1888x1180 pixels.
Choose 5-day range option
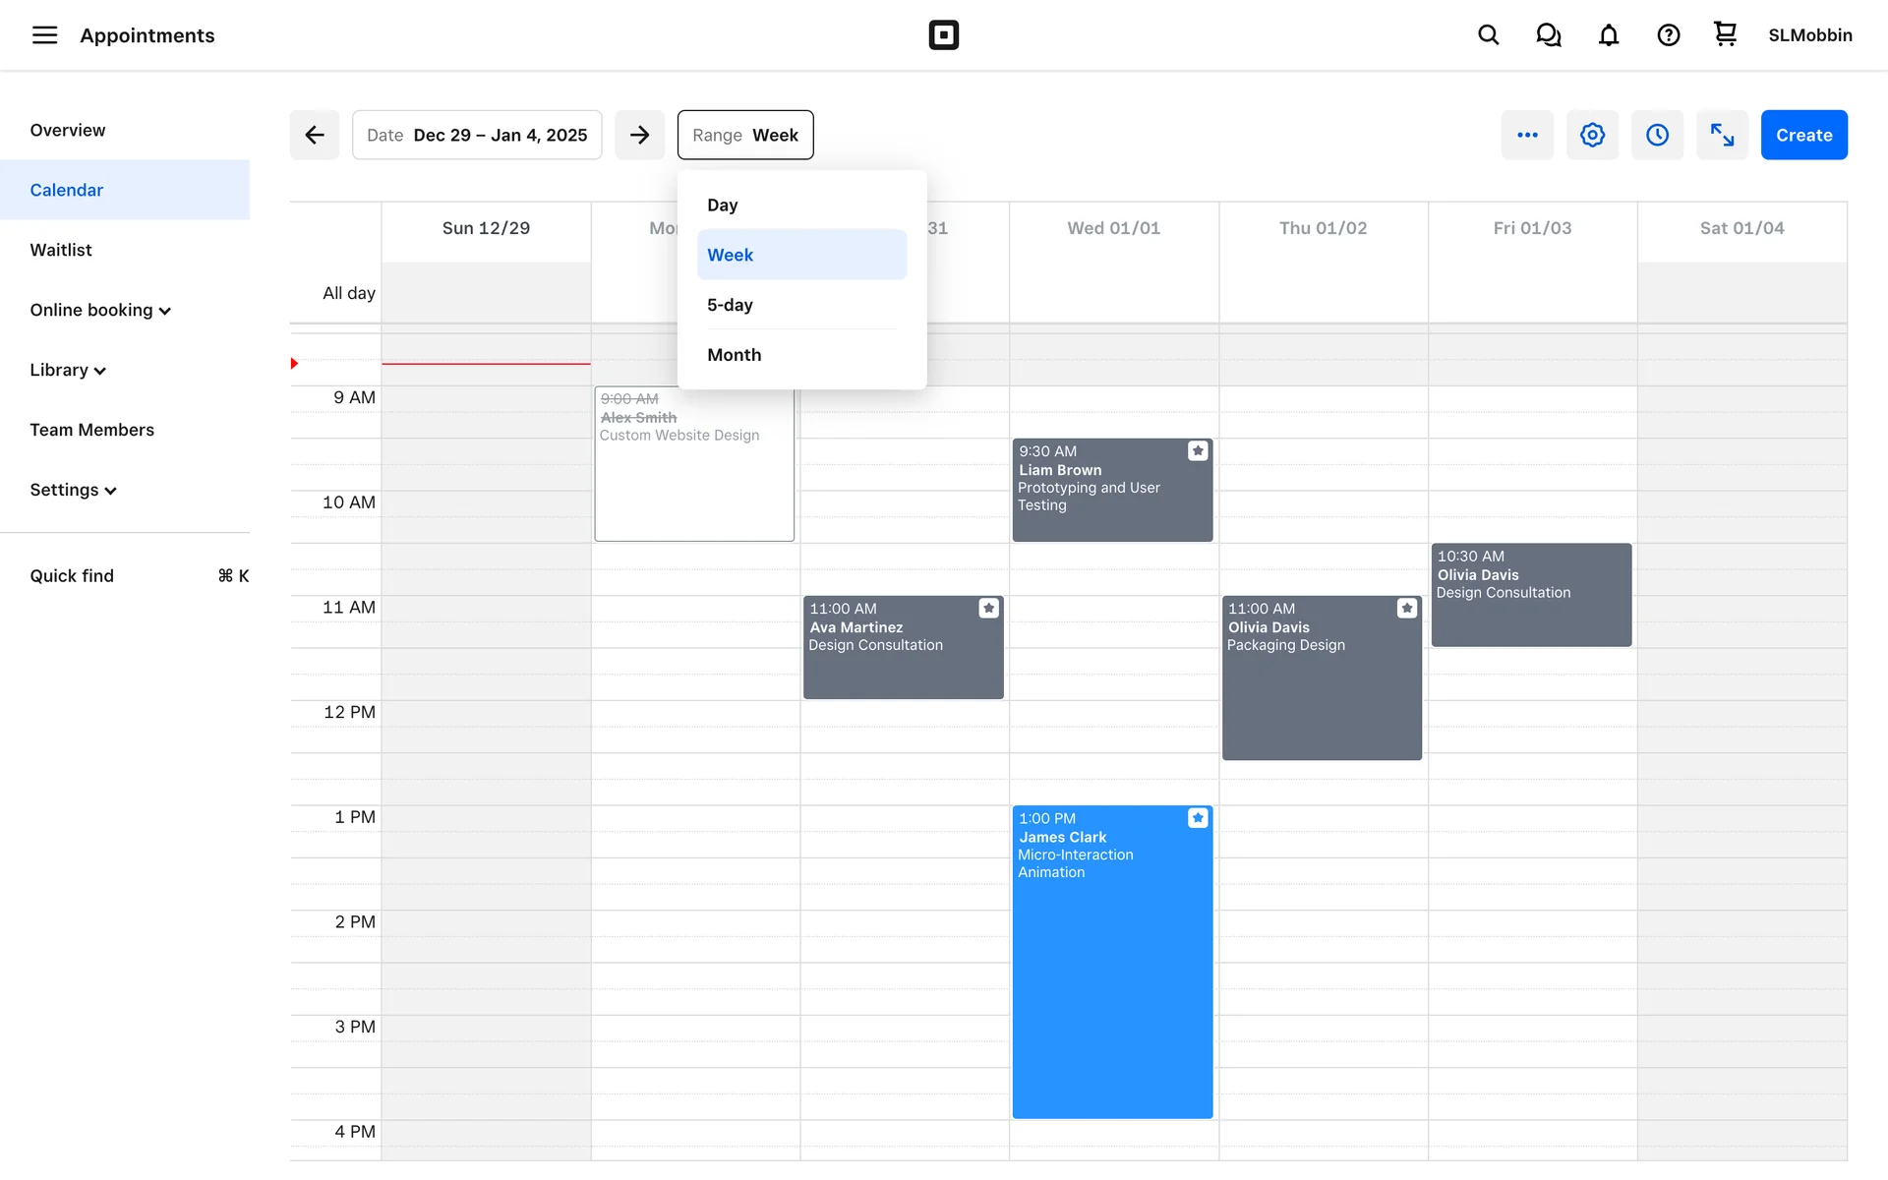pyautogui.click(x=730, y=305)
